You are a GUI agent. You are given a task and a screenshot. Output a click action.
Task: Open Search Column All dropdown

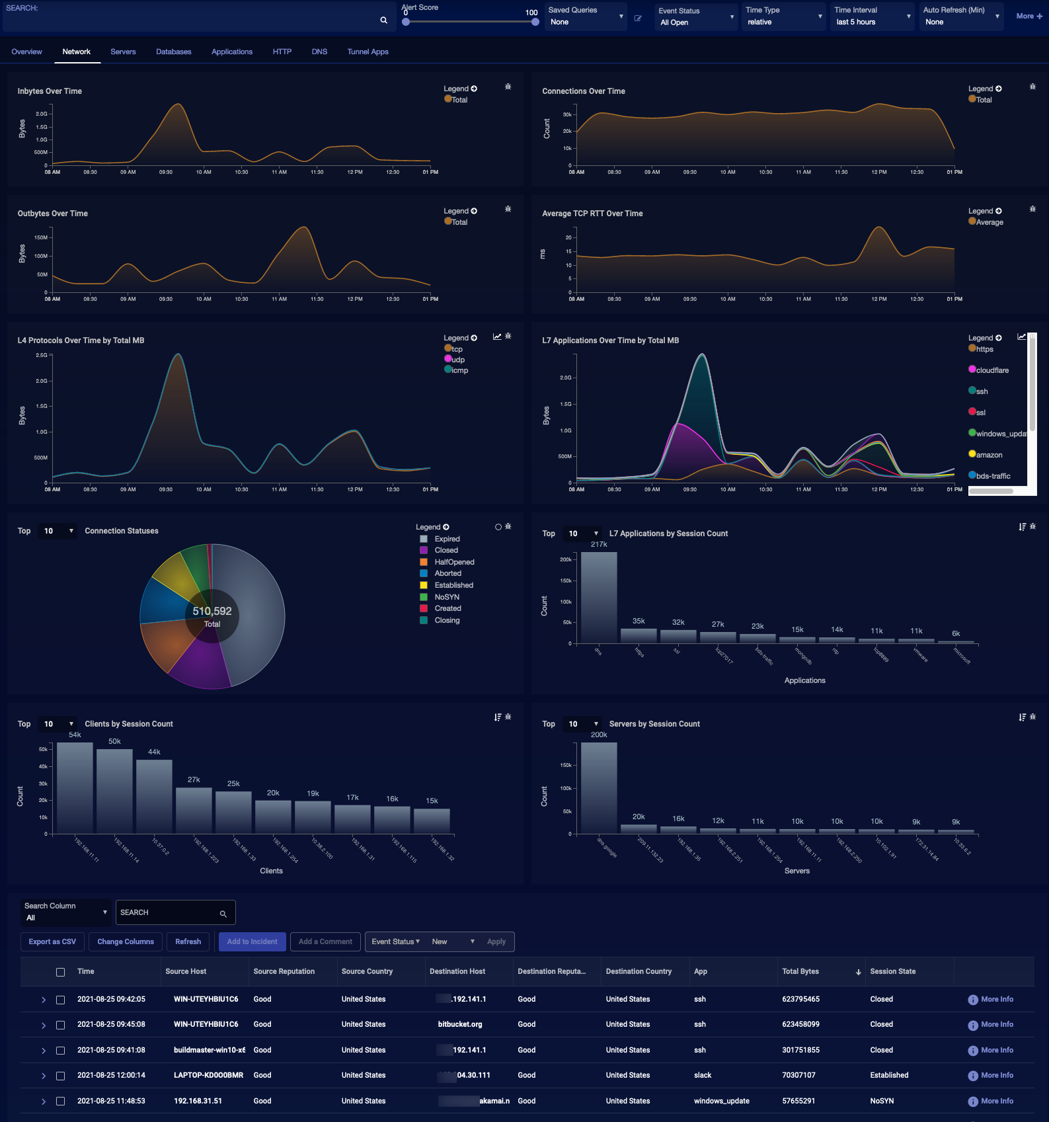click(x=65, y=912)
